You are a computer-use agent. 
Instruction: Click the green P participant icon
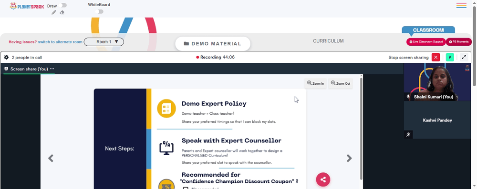450,57
